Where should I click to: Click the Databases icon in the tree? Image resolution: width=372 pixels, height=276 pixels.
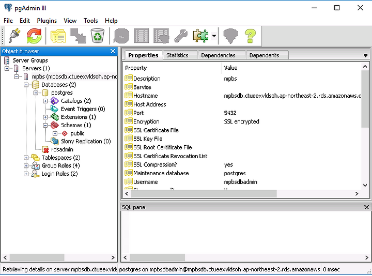[35, 85]
